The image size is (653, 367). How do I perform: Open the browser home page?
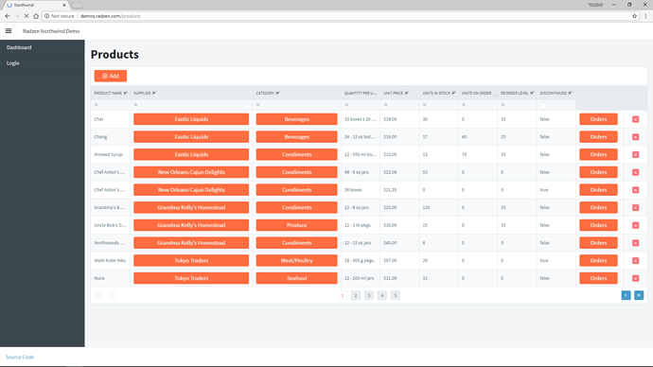click(36, 16)
